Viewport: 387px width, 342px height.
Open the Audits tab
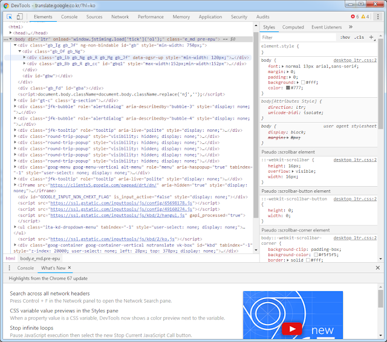[262, 17]
